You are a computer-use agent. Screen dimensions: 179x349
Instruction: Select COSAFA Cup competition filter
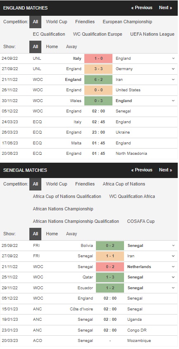(x=141, y=221)
